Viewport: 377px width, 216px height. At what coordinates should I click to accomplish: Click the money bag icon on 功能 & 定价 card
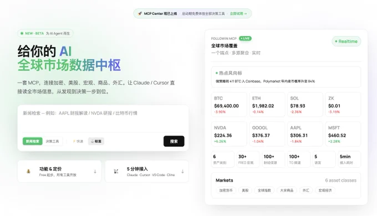tap(28, 171)
